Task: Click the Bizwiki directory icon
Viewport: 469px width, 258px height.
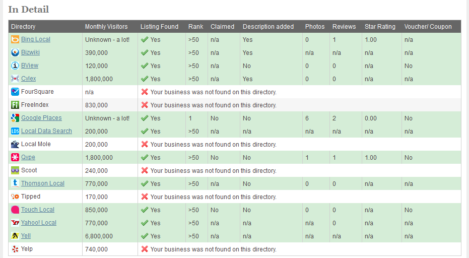Action: pyautogui.click(x=15, y=52)
